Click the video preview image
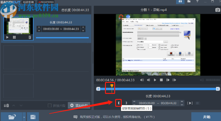The image size is (221, 121). pyautogui.click(x=158, y=45)
